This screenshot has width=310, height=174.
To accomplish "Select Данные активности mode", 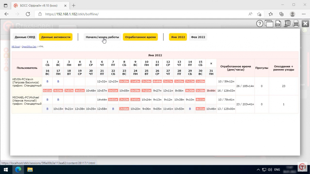I will click(56, 37).
